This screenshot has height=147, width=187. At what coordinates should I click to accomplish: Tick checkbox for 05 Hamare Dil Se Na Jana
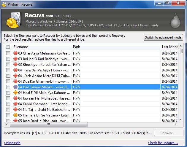point(8,115)
